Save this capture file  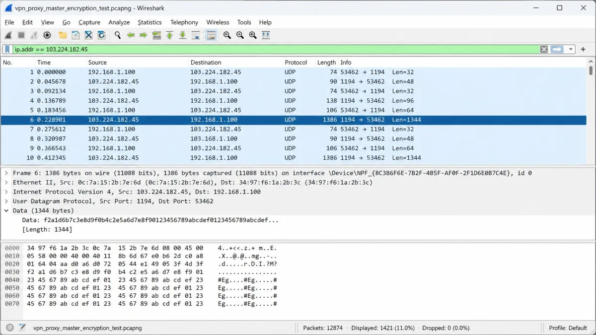point(75,35)
